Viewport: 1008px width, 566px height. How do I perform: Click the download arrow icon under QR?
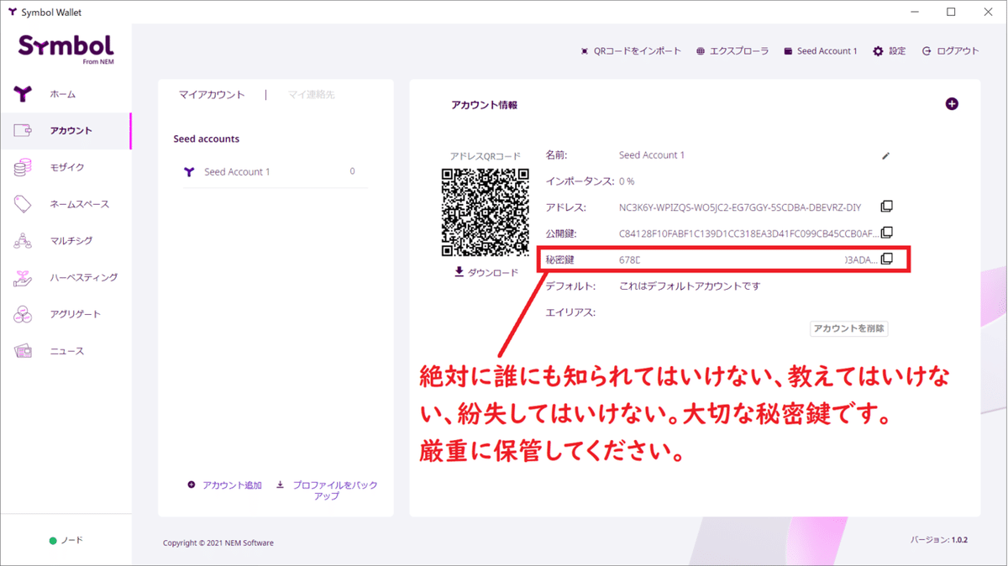pyautogui.click(x=459, y=272)
